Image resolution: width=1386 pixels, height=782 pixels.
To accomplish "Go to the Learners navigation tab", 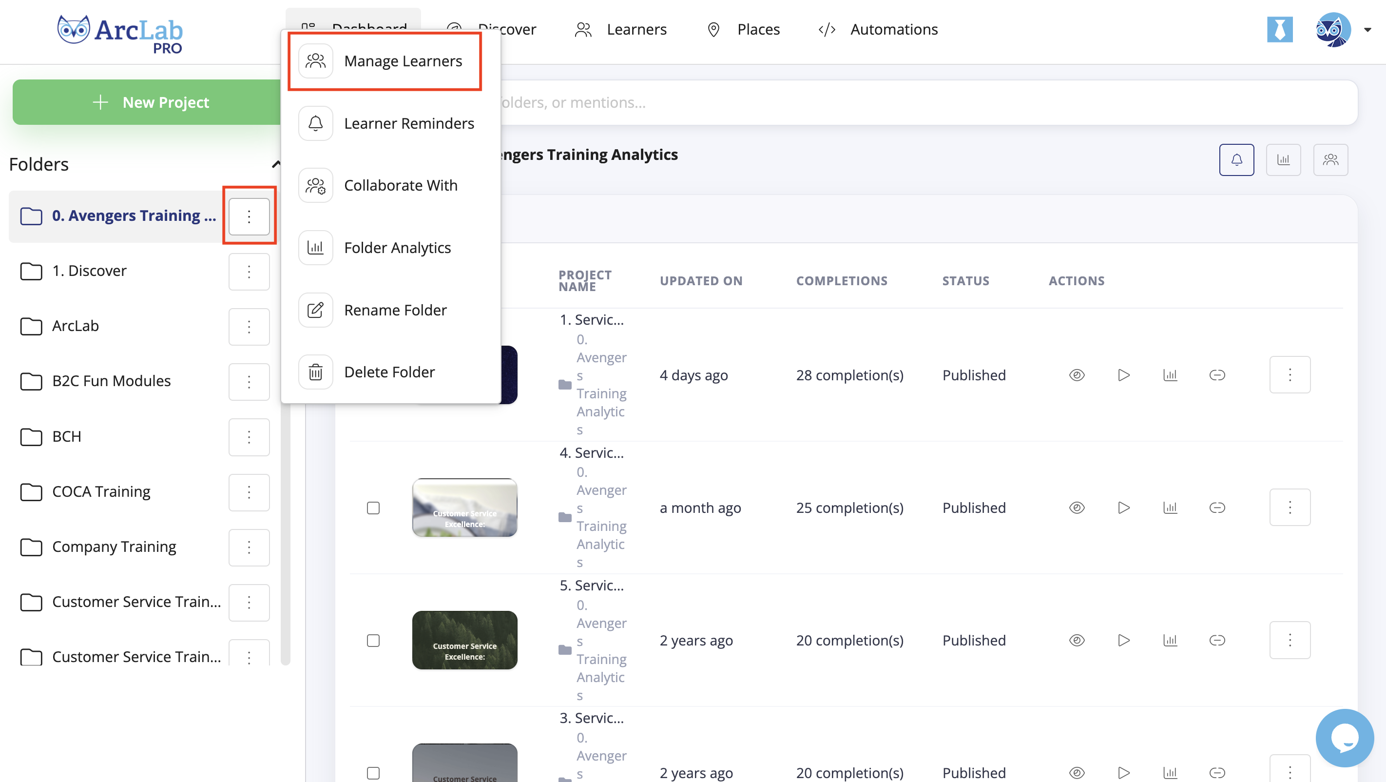I will point(621,30).
